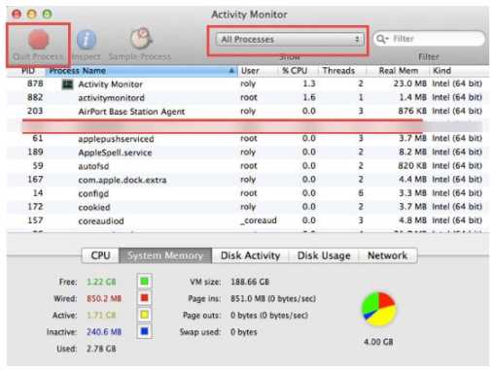Switch to the Disk Usage tab
The image size is (495, 370).
(324, 255)
